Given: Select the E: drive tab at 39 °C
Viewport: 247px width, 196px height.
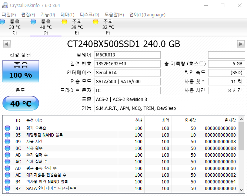Looking at the screenshot, I should [77, 27].
